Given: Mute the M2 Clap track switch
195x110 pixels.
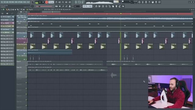Looking at the screenshot, I should click(x=26, y=42).
